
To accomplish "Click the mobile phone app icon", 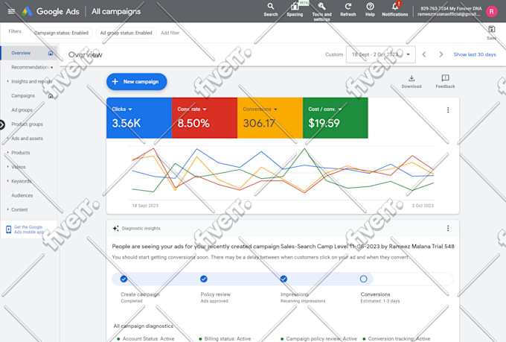I will point(9,229).
